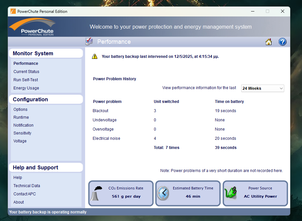The height and width of the screenshot is (221, 302).
Task: Click the PowerChute title bar app icon
Action: coord(13,12)
